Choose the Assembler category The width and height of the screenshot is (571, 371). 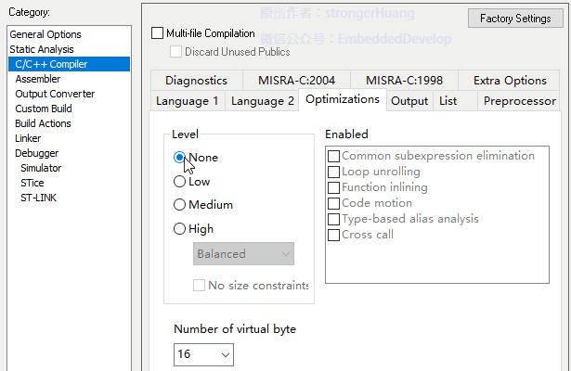pos(38,79)
